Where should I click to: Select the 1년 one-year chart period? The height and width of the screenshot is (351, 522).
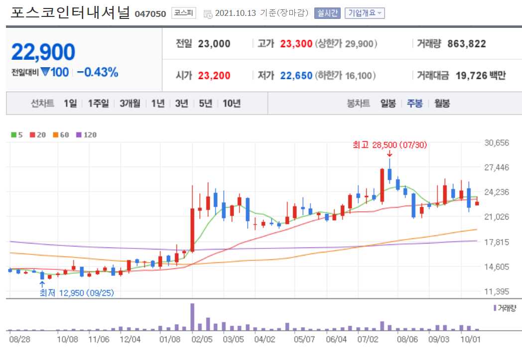158,103
